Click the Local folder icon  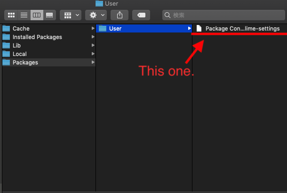tap(6, 54)
